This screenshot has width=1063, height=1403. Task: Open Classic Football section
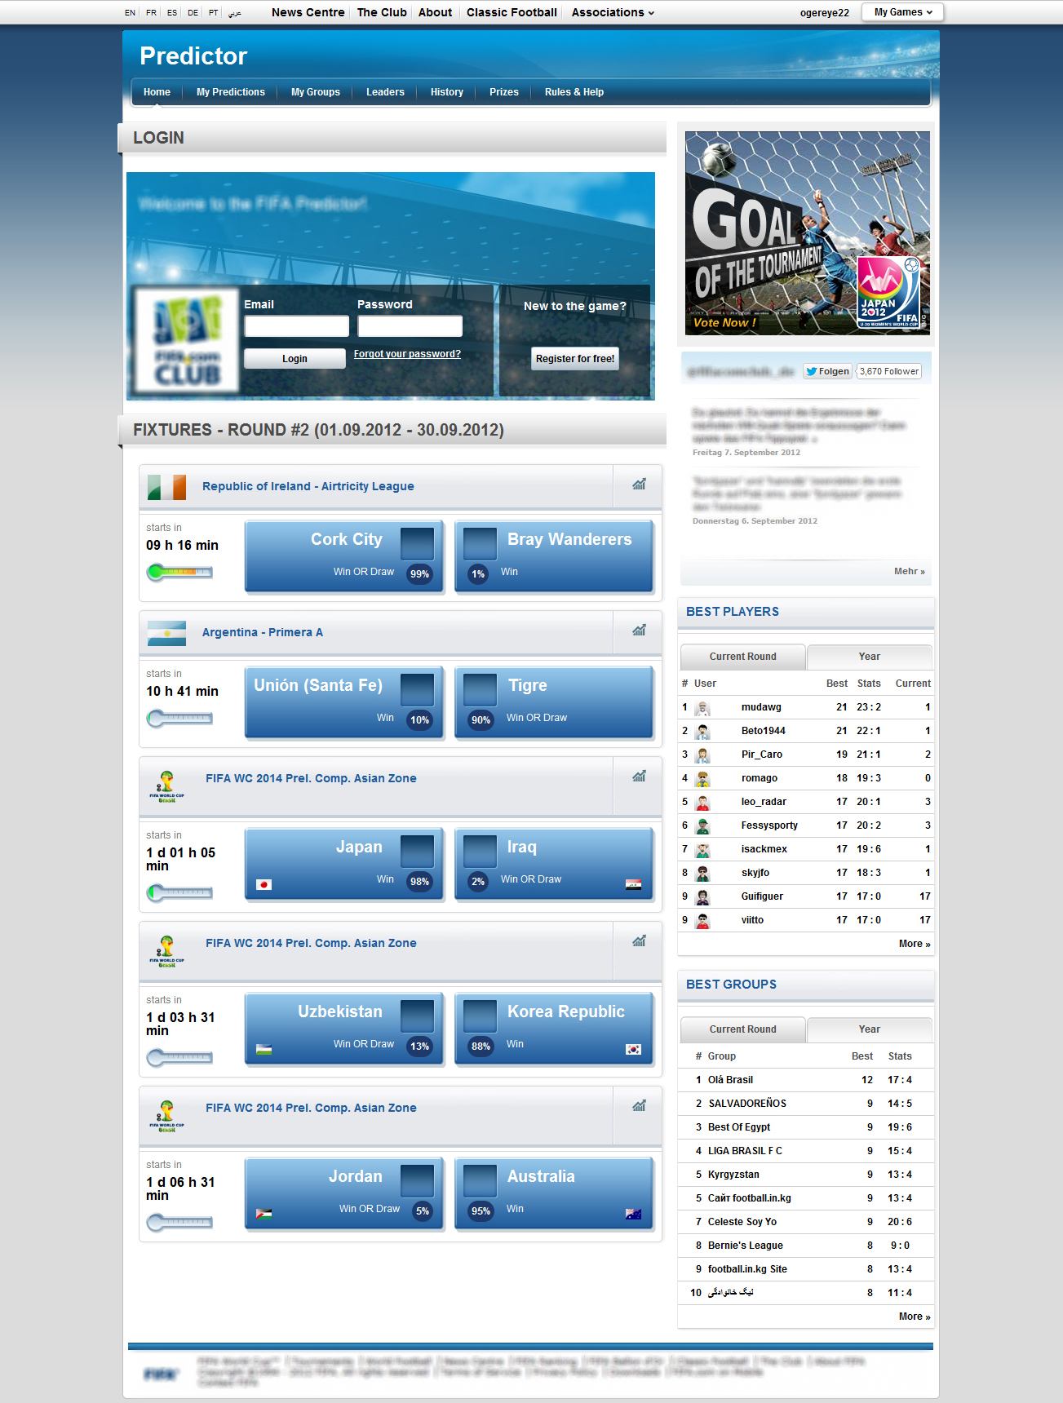click(x=512, y=12)
